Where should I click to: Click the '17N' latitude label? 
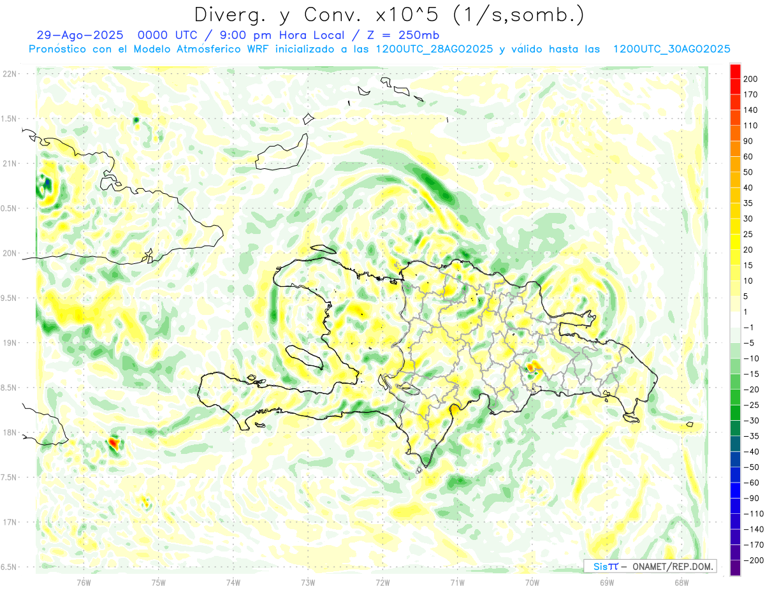pos(10,522)
